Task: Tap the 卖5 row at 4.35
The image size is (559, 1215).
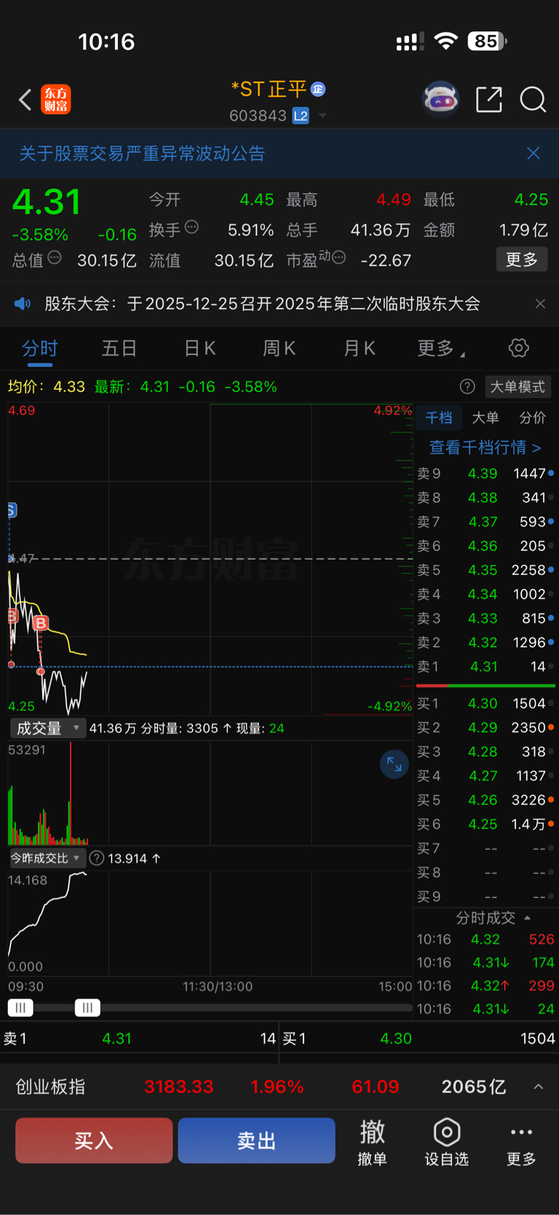Action: pos(485,570)
